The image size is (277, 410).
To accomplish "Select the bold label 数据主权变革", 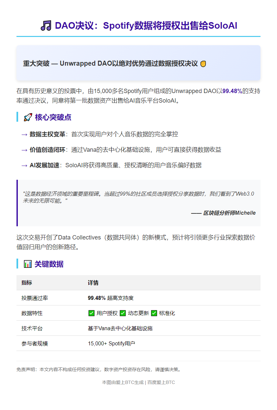I will [x=47, y=134].
